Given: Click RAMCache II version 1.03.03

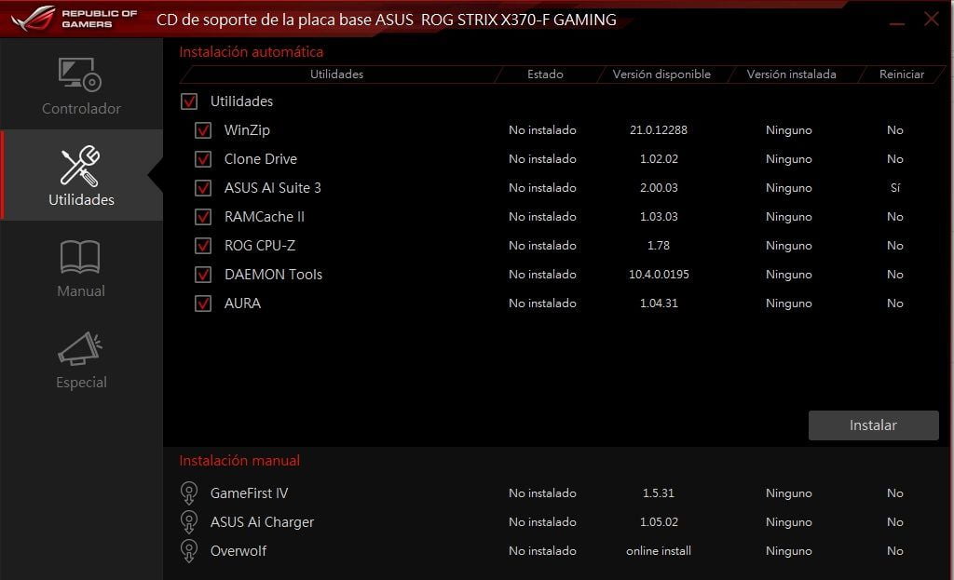Looking at the screenshot, I should (659, 216).
